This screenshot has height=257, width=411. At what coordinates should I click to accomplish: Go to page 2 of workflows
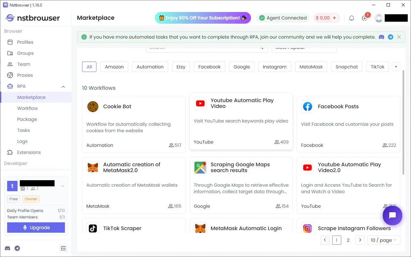[348, 240]
